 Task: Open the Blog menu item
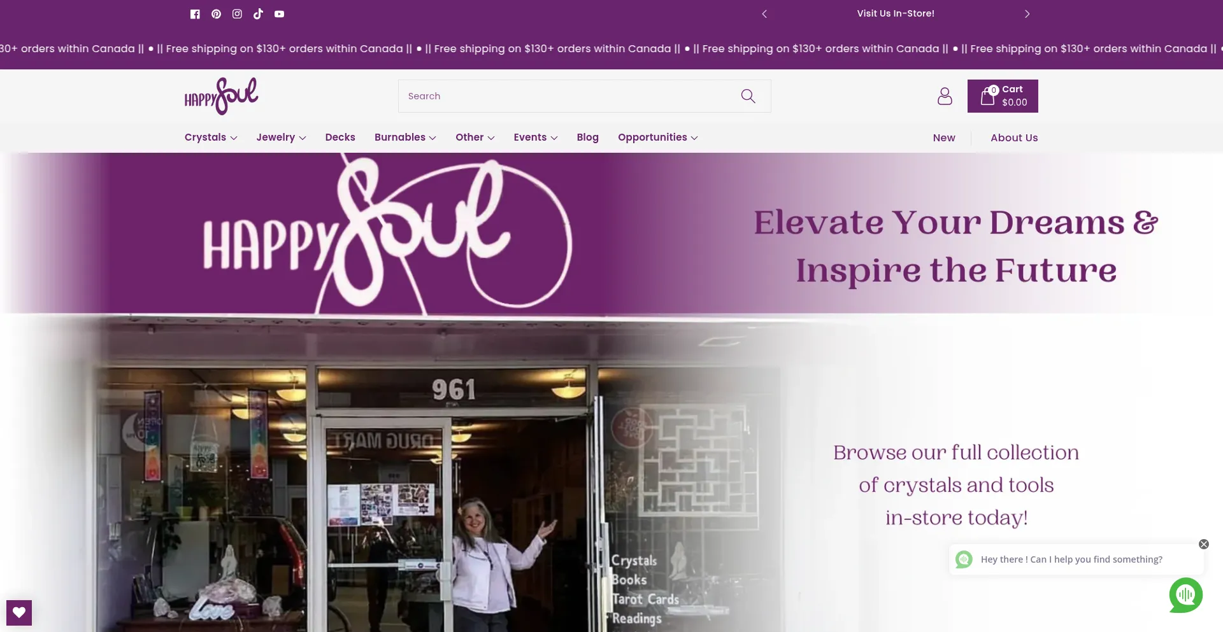tap(587, 137)
